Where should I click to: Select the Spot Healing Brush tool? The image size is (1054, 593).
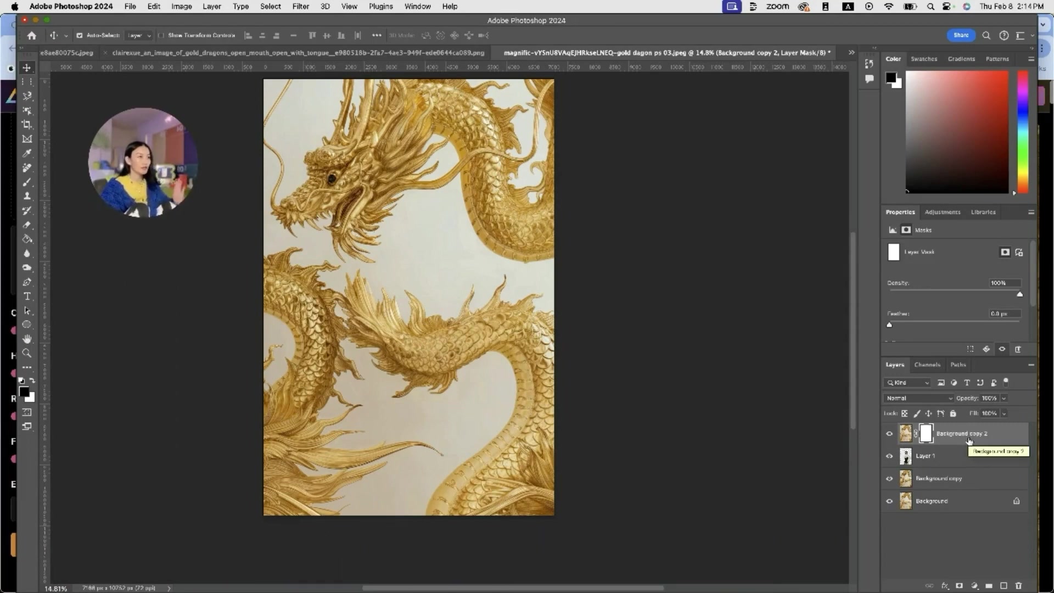[27, 167]
